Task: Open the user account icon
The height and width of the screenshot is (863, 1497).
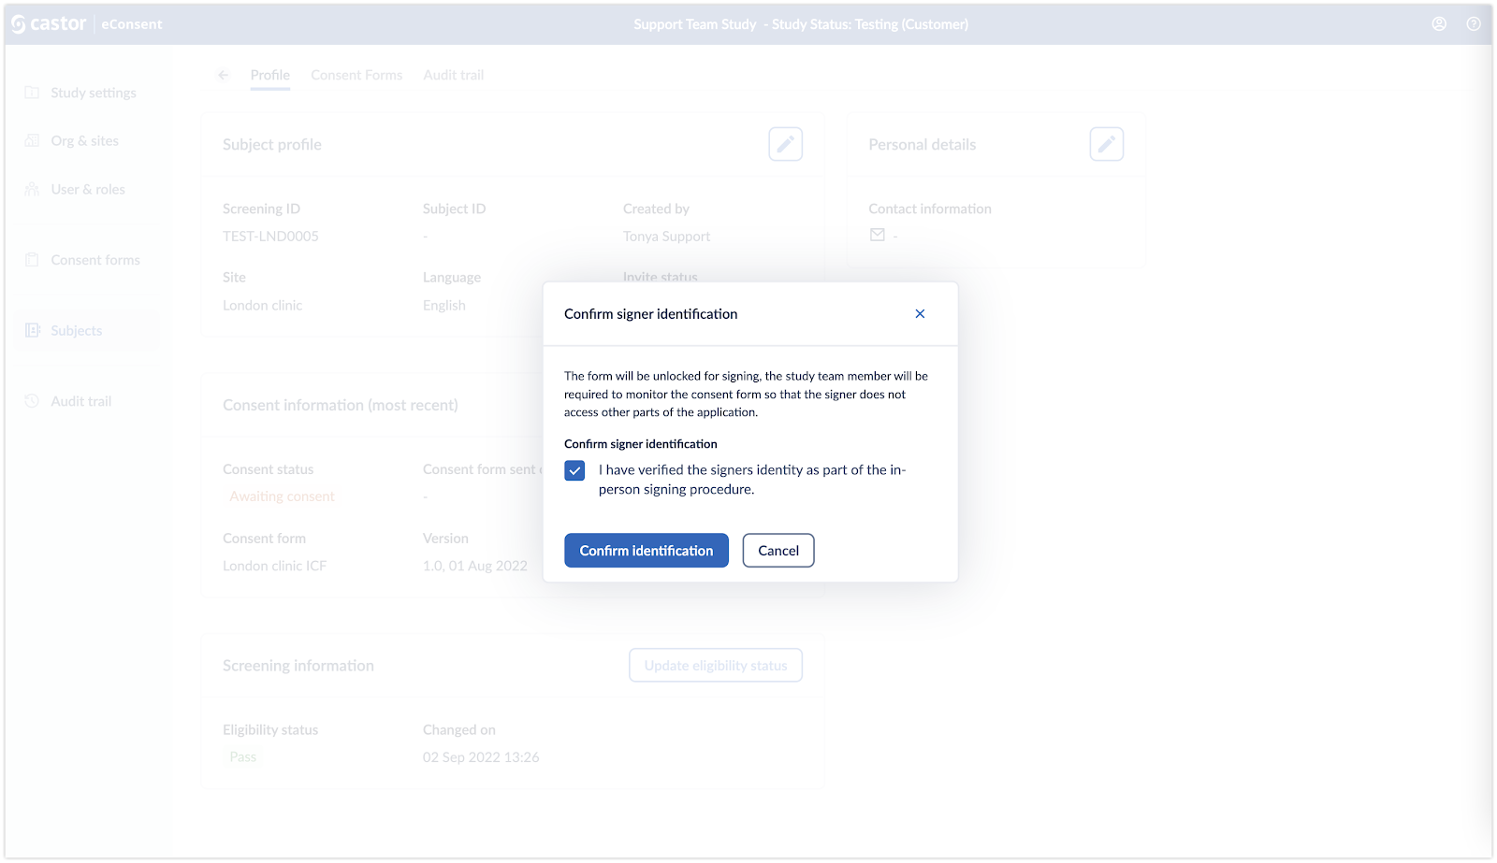Action: tap(1439, 24)
